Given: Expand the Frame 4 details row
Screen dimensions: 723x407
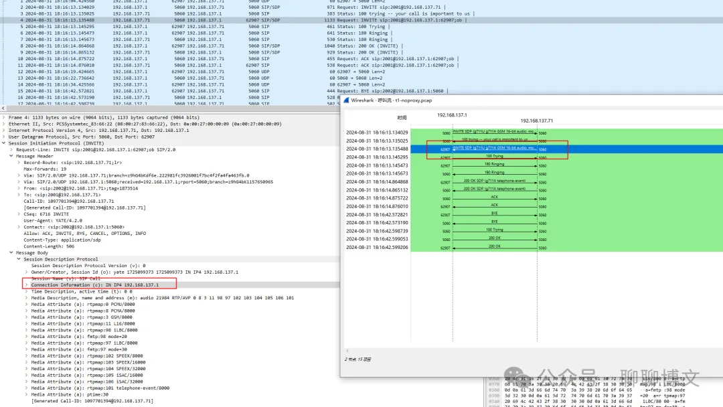Looking at the screenshot, I should (x=4, y=117).
